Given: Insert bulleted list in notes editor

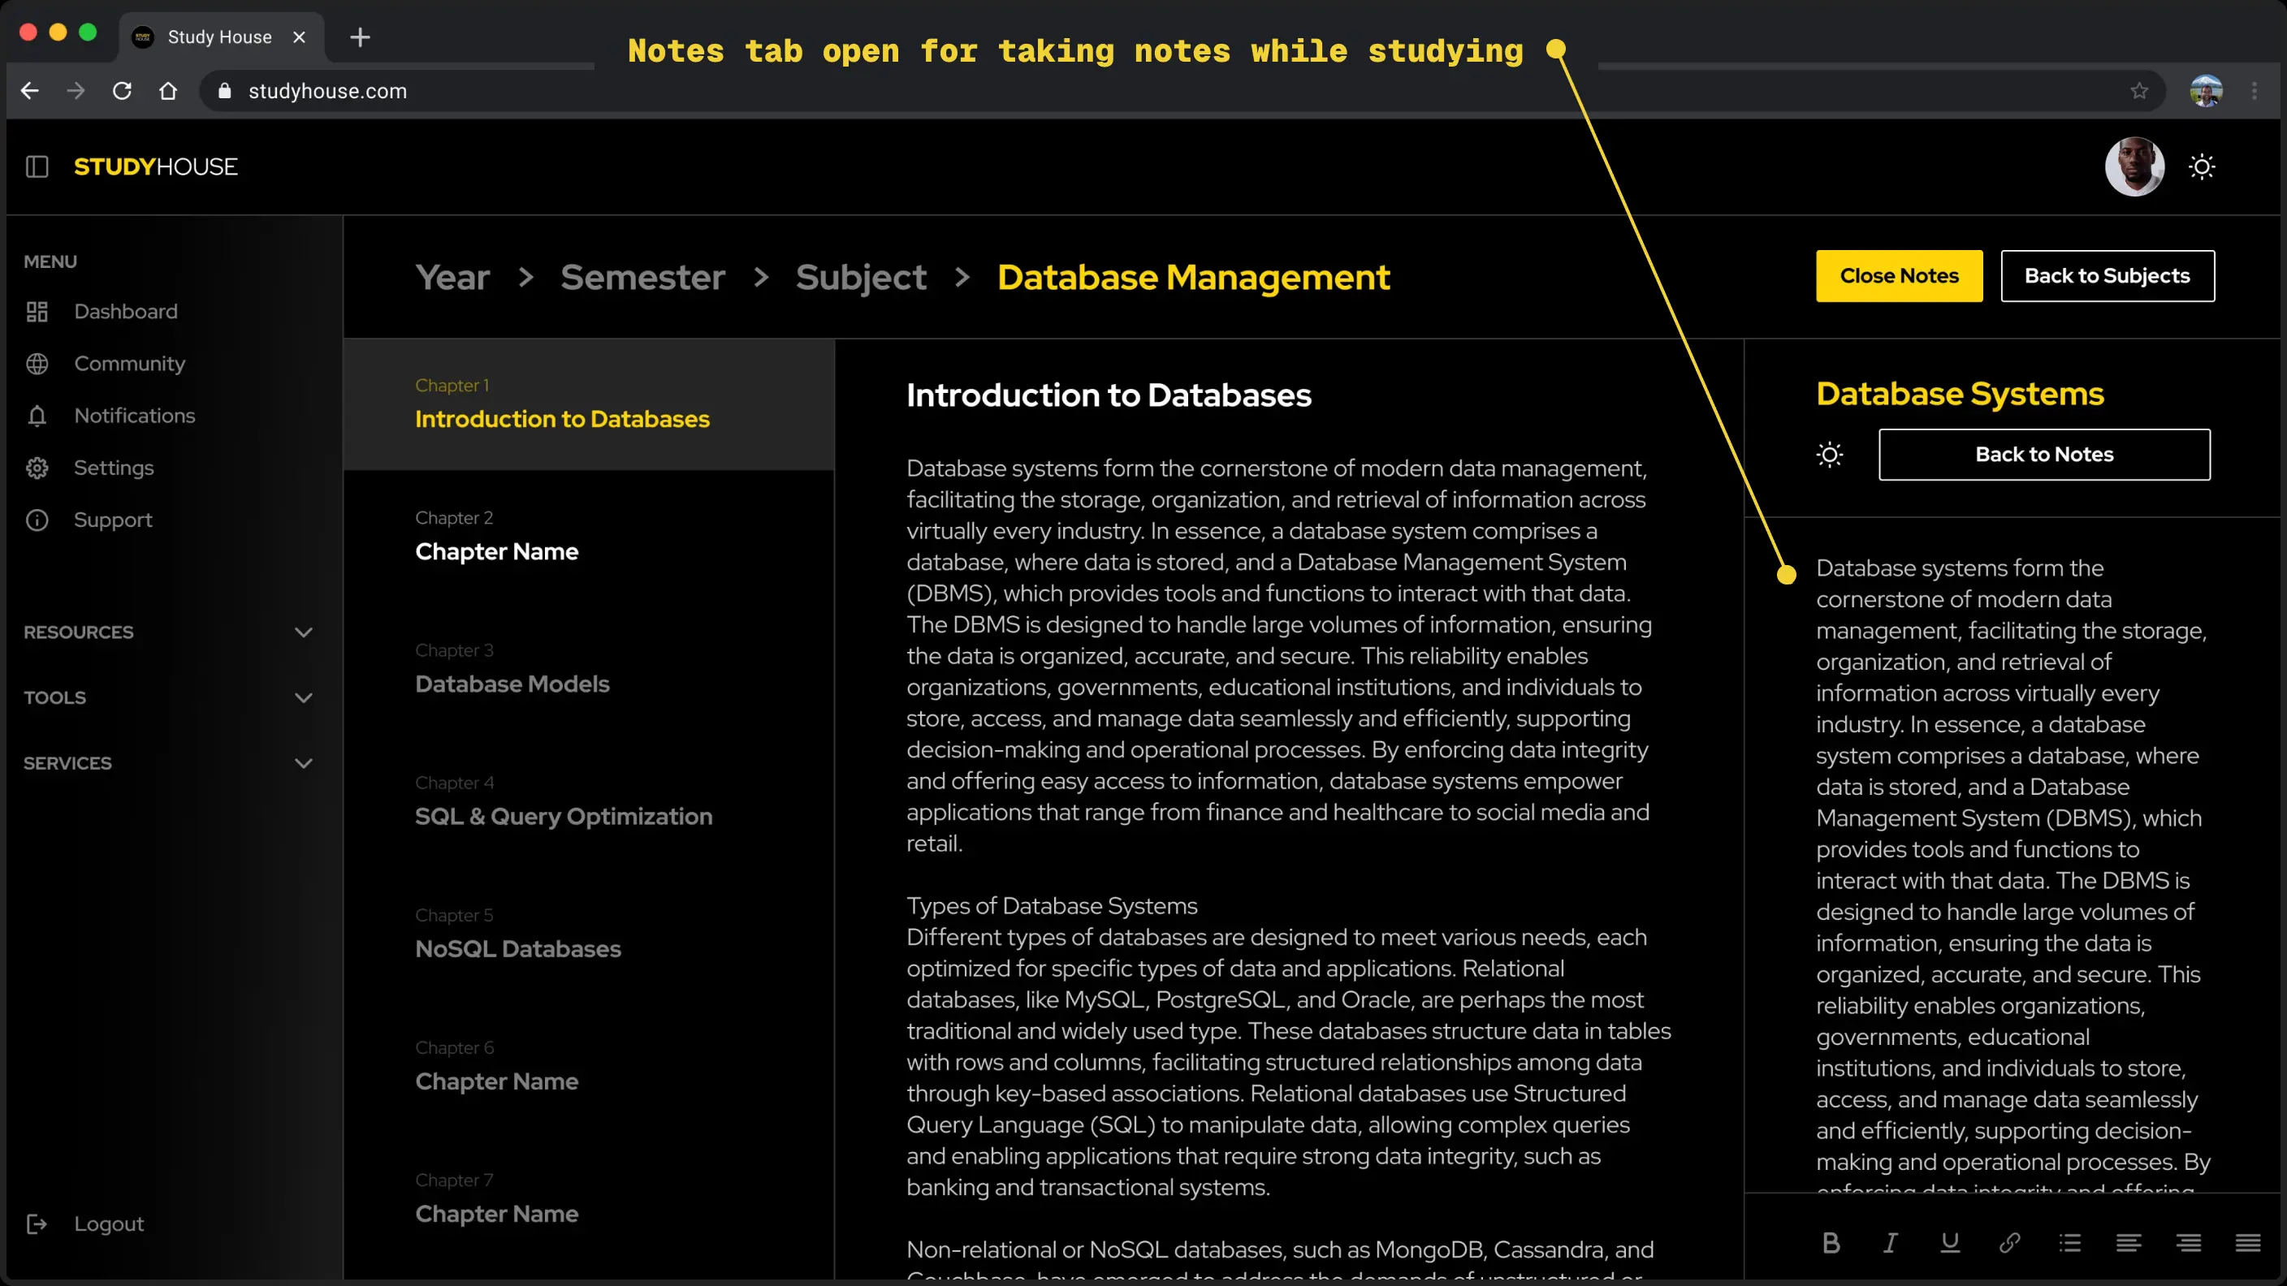Looking at the screenshot, I should tap(2069, 1244).
